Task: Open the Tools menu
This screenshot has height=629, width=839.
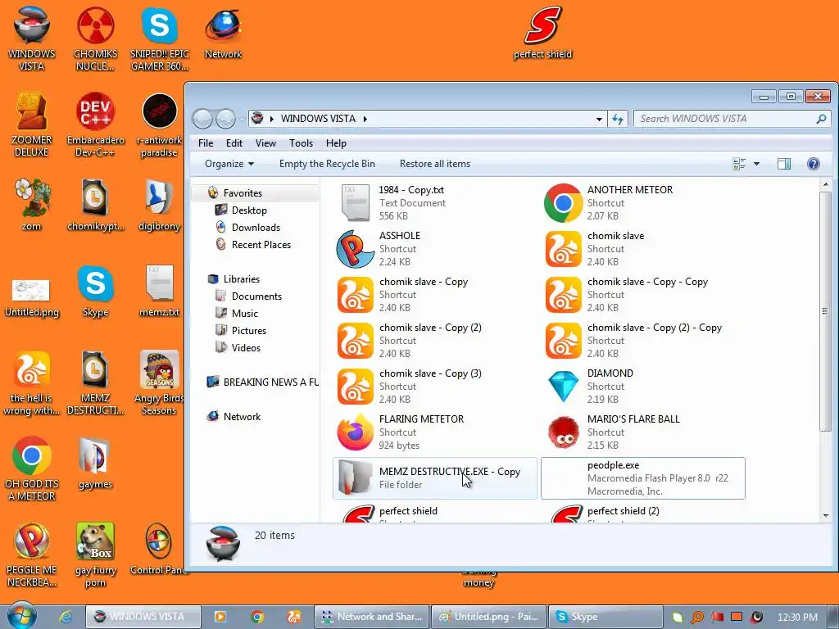Action: pos(301,143)
